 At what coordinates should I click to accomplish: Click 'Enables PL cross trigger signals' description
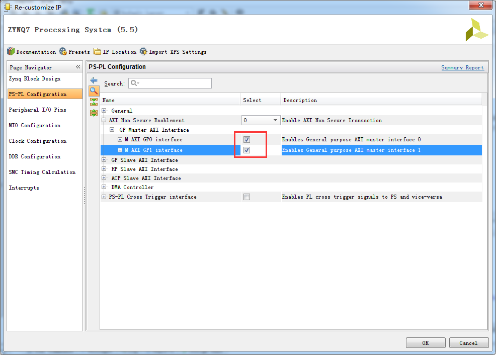click(362, 197)
